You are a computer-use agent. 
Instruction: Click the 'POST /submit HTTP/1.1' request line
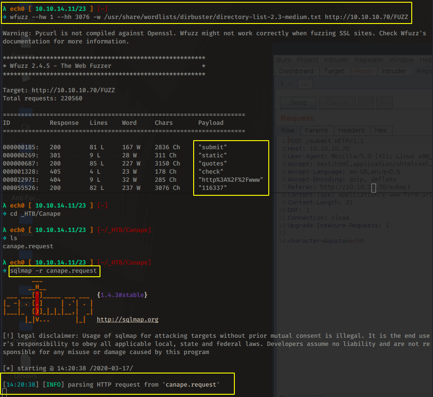point(326,141)
